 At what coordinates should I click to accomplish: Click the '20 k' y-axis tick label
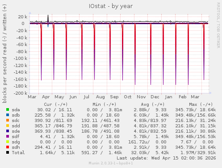[23, 17]
